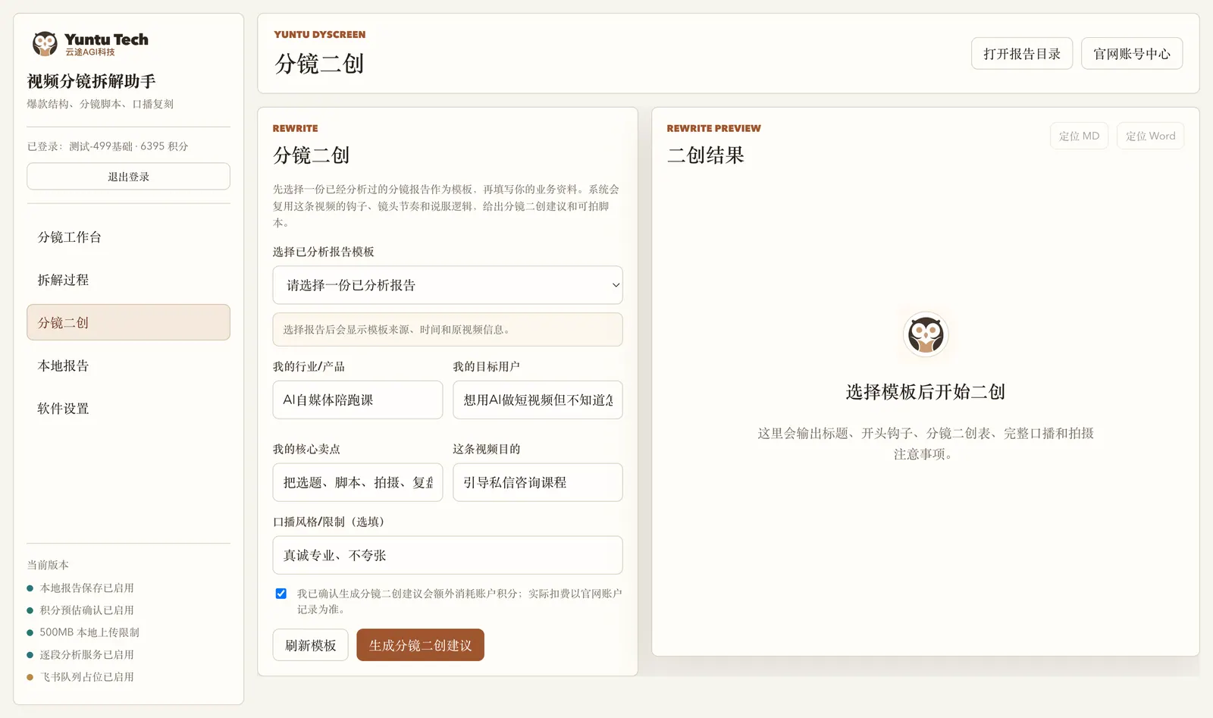This screenshot has height=718, width=1213.
Task: Click the 定位 Word button
Action: point(1150,136)
